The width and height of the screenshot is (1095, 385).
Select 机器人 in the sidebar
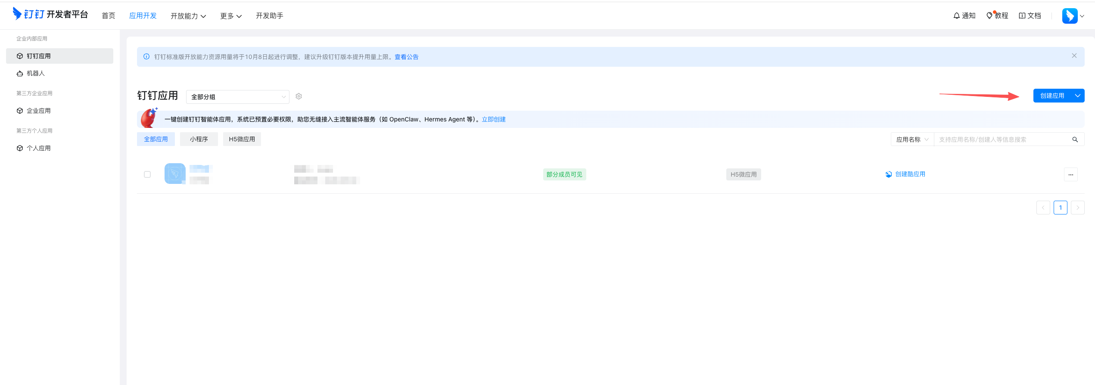click(x=59, y=73)
